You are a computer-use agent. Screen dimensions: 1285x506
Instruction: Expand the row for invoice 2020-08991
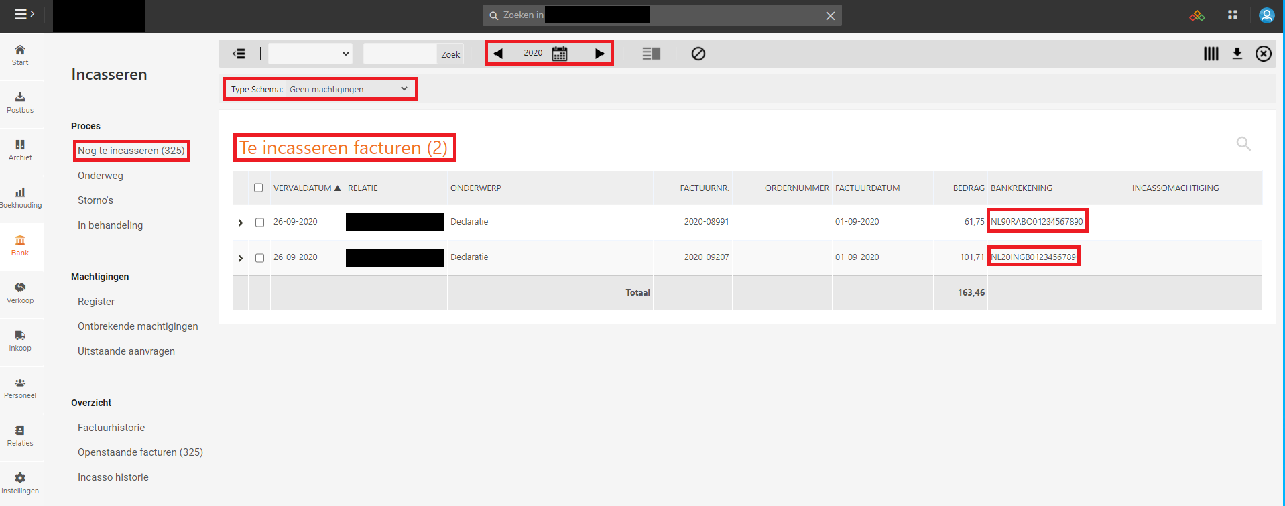point(241,223)
